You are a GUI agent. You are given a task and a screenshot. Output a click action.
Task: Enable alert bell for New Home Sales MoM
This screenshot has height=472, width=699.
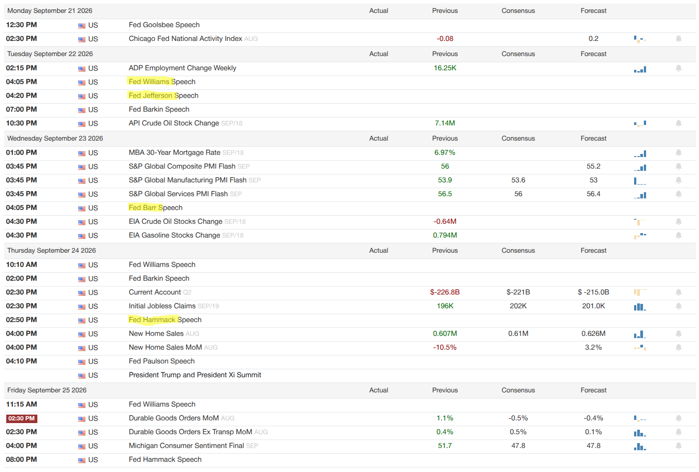coord(679,347)
